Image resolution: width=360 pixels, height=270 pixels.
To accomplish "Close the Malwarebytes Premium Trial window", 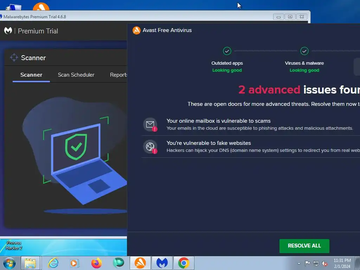I will click(302, 17).
